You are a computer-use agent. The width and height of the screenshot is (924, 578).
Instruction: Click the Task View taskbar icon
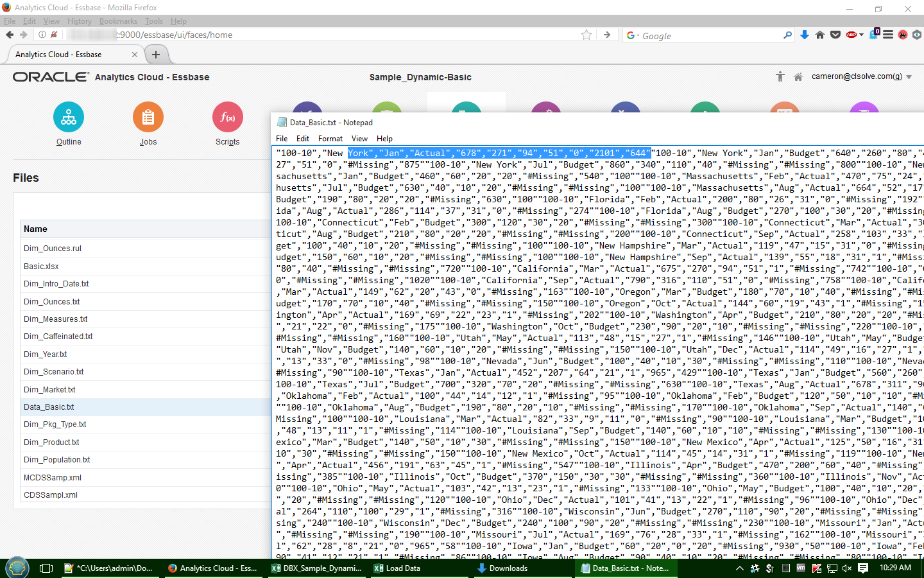click(x=46, y=568)
